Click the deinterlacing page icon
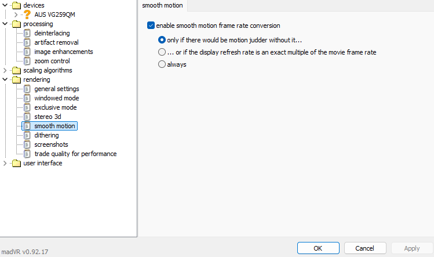This screenshot has height=257, width=434. tap(27, 33)
